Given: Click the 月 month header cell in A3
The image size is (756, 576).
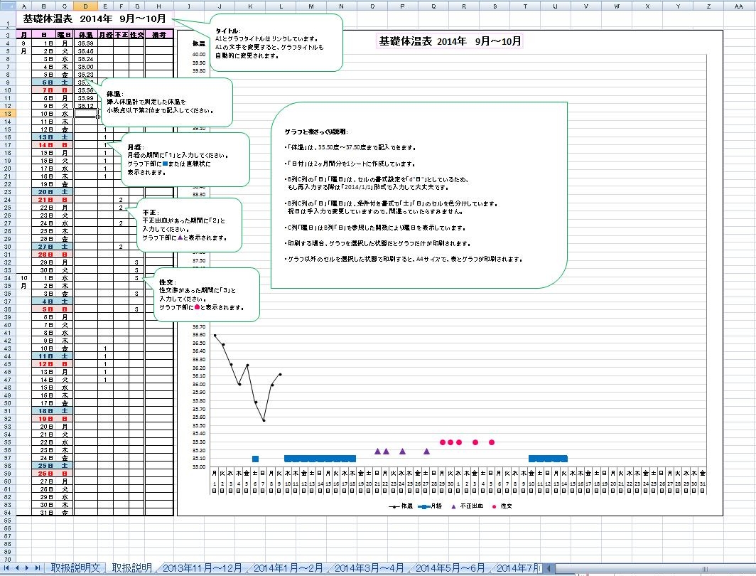Looking at the screenshot, I should (x=23, y=36).
